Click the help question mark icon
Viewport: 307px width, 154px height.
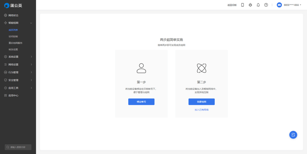266,5
